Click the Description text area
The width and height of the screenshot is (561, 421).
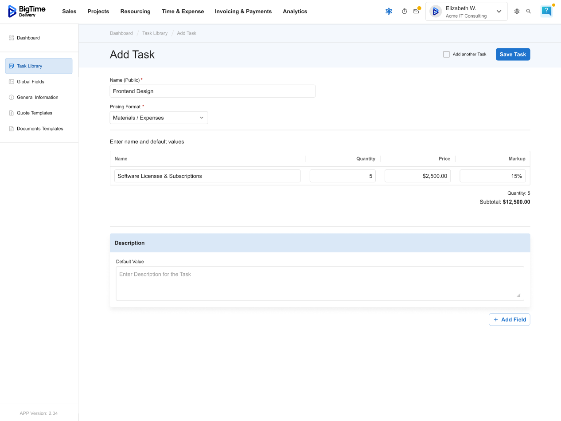pos(319,283)
